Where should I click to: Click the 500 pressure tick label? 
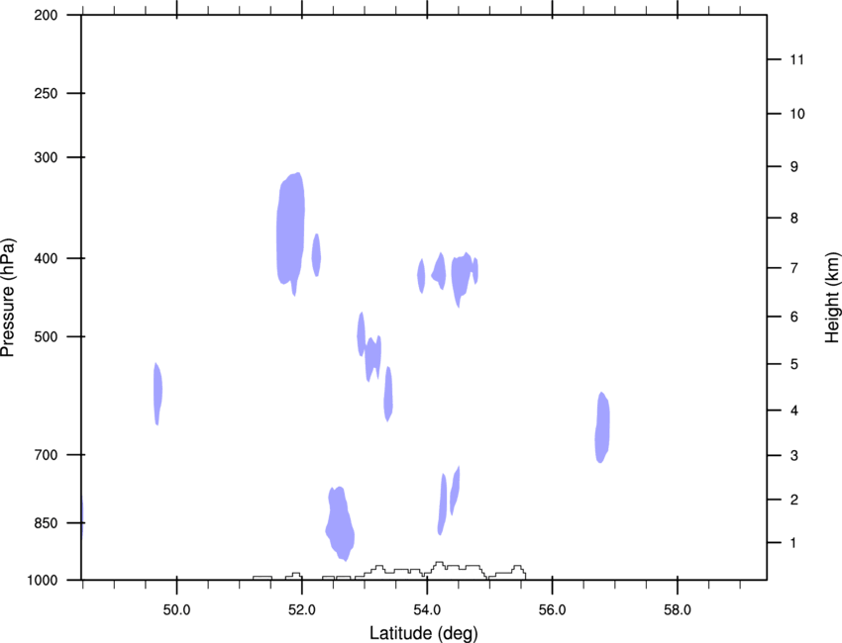tap(46, 336)
